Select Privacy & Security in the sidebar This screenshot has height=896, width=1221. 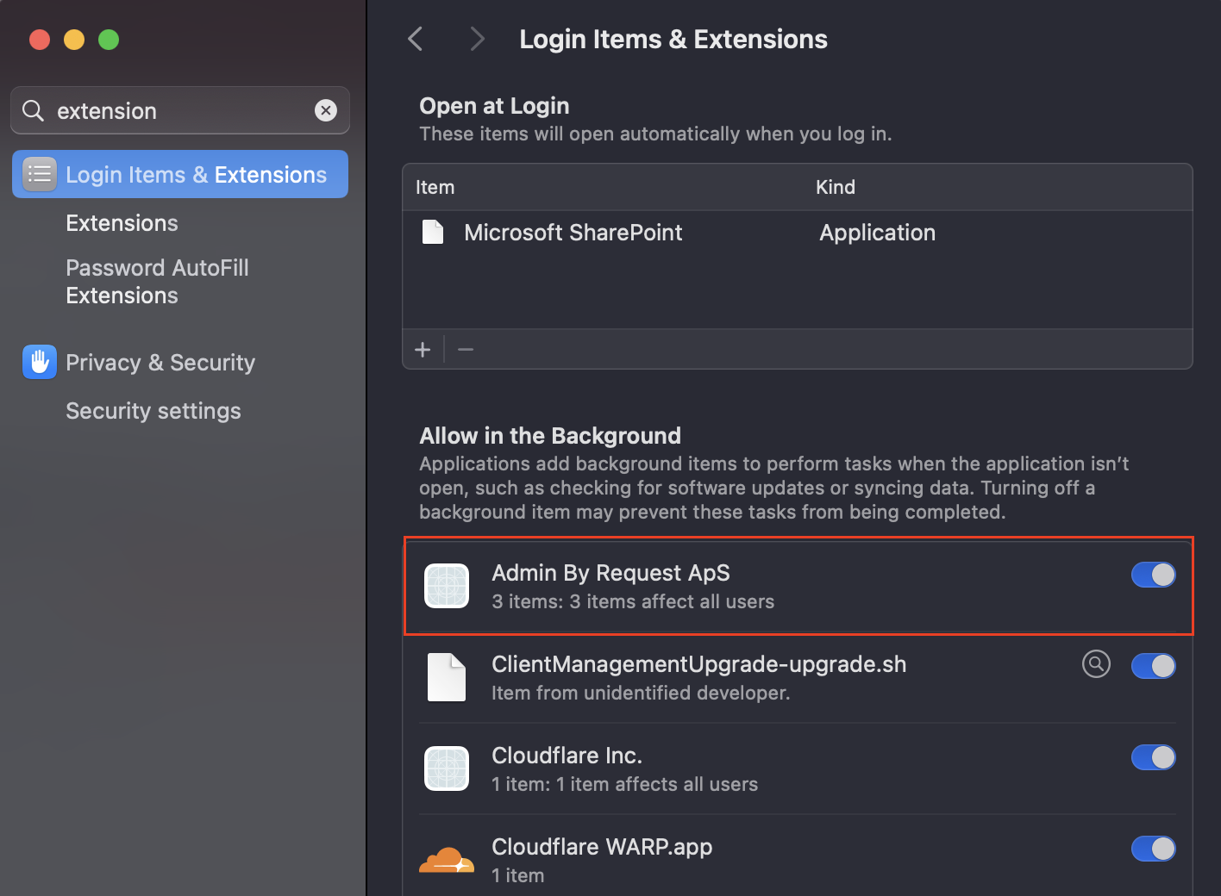tap(160, 363)
